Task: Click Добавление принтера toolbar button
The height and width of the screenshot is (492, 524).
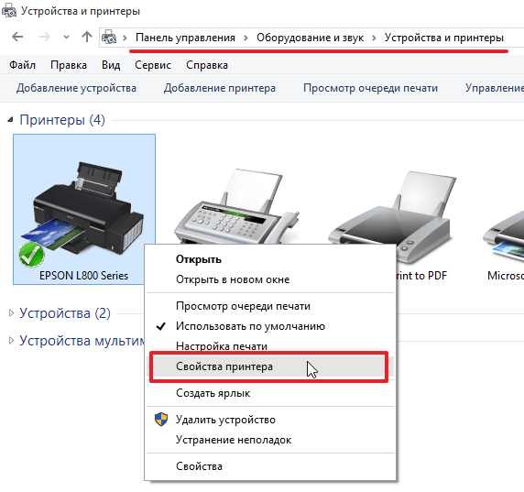Action: (x=220, y=88)
